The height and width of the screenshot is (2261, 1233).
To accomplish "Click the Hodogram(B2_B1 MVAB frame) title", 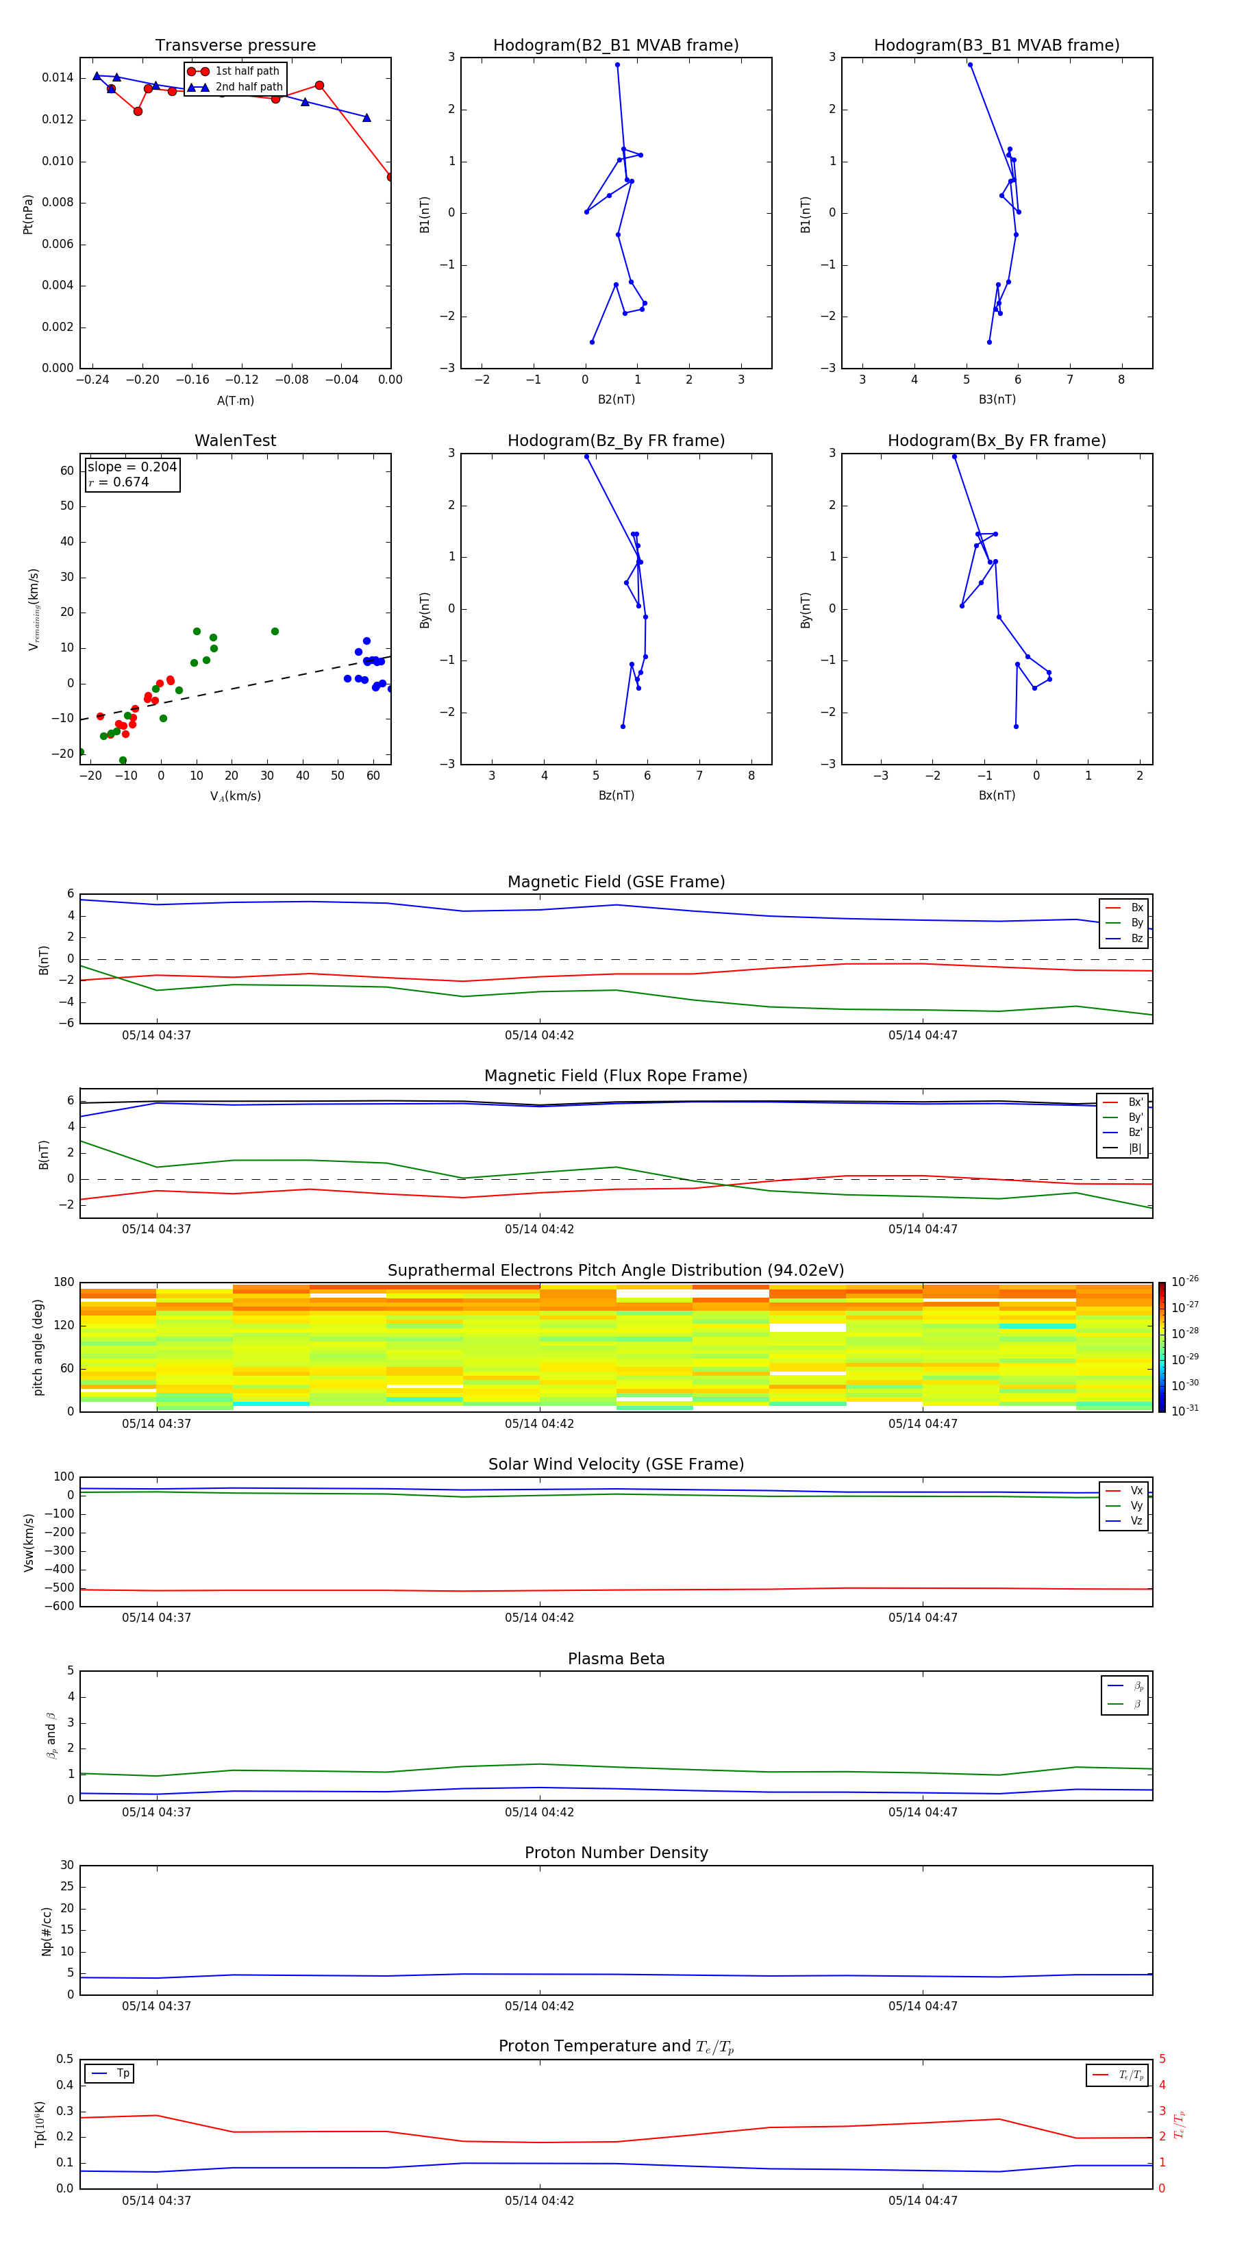I will (x=615, y=46).
